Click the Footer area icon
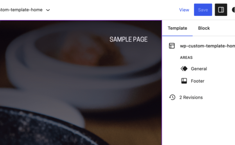This screenshot has height=145, width=235. pyautogui.click(x=184, y=81)
